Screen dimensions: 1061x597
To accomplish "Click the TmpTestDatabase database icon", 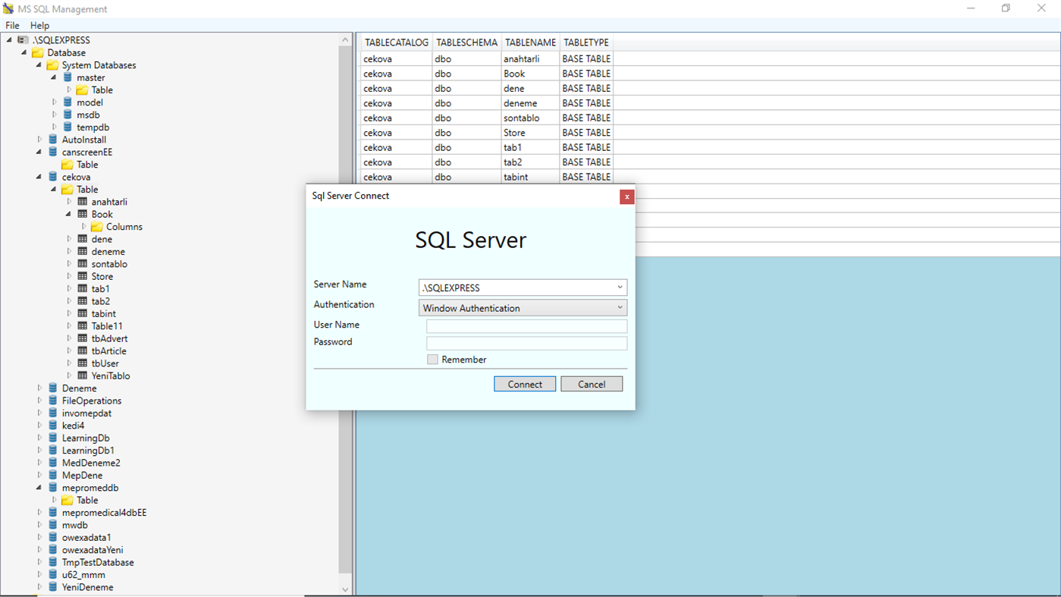I will pyautogui.click(x=52, y=562).
